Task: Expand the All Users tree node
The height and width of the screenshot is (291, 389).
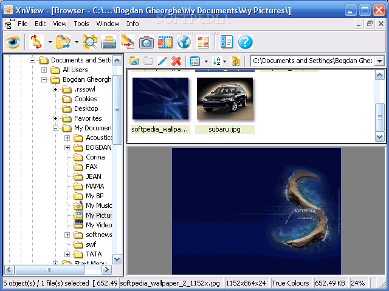Action: pyautogui.click(x=44, y=70)
